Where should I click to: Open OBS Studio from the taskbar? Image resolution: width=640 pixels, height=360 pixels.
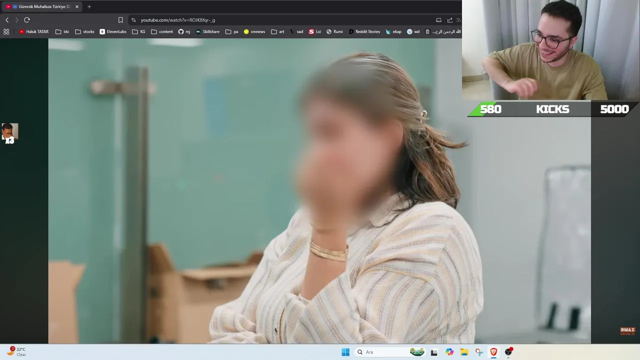pyautogui.click(x=508, y=352)
